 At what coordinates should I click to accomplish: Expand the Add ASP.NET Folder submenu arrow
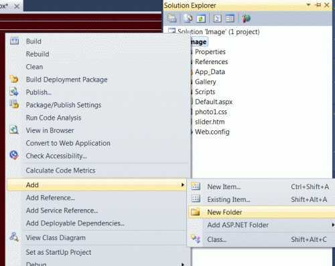(333, 225)
